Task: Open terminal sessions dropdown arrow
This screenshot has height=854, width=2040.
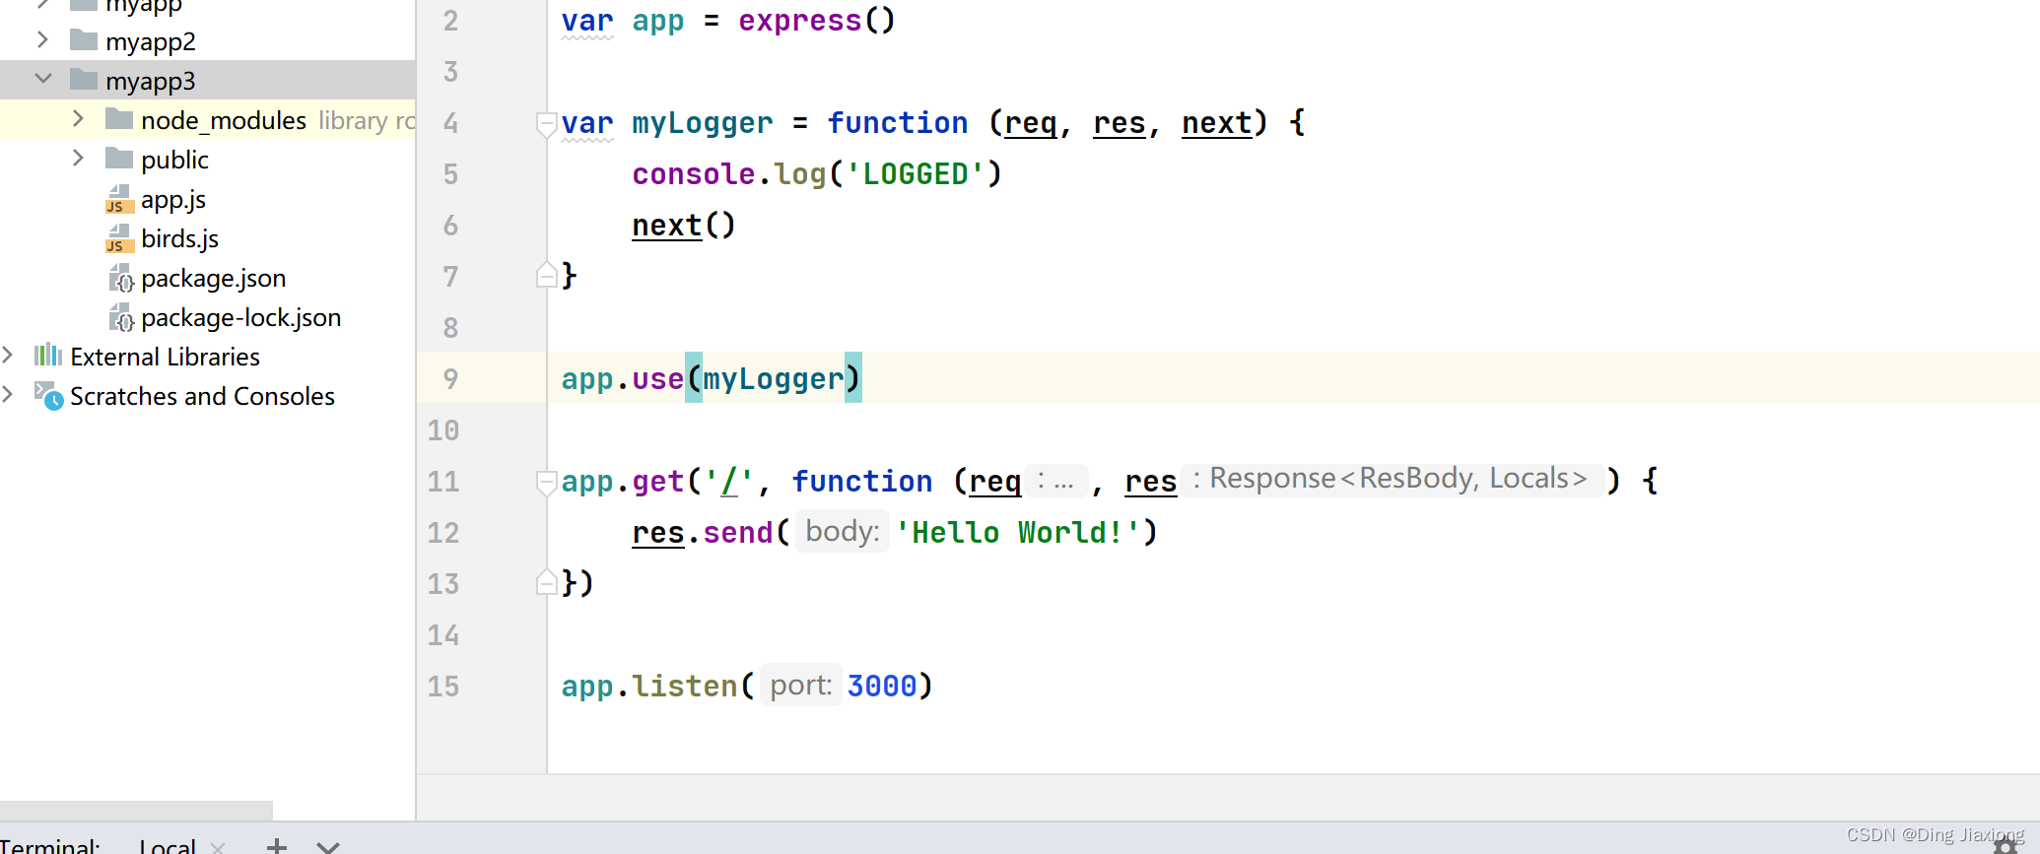Action: [x=328, y=846]
